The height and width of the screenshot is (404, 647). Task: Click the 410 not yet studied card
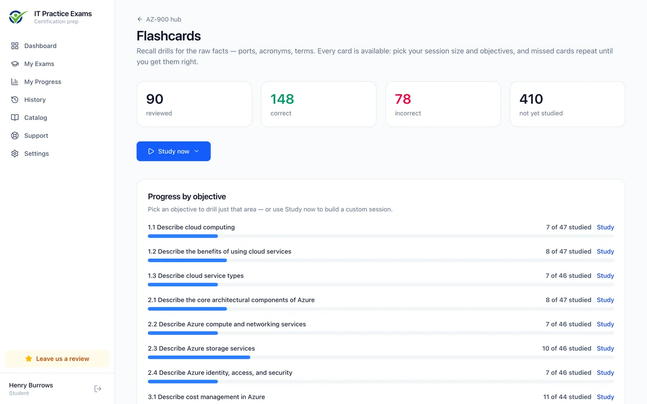pos(567,104)
